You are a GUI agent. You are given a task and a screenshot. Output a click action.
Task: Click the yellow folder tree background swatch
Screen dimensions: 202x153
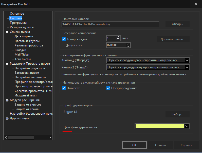pos(160,126)
